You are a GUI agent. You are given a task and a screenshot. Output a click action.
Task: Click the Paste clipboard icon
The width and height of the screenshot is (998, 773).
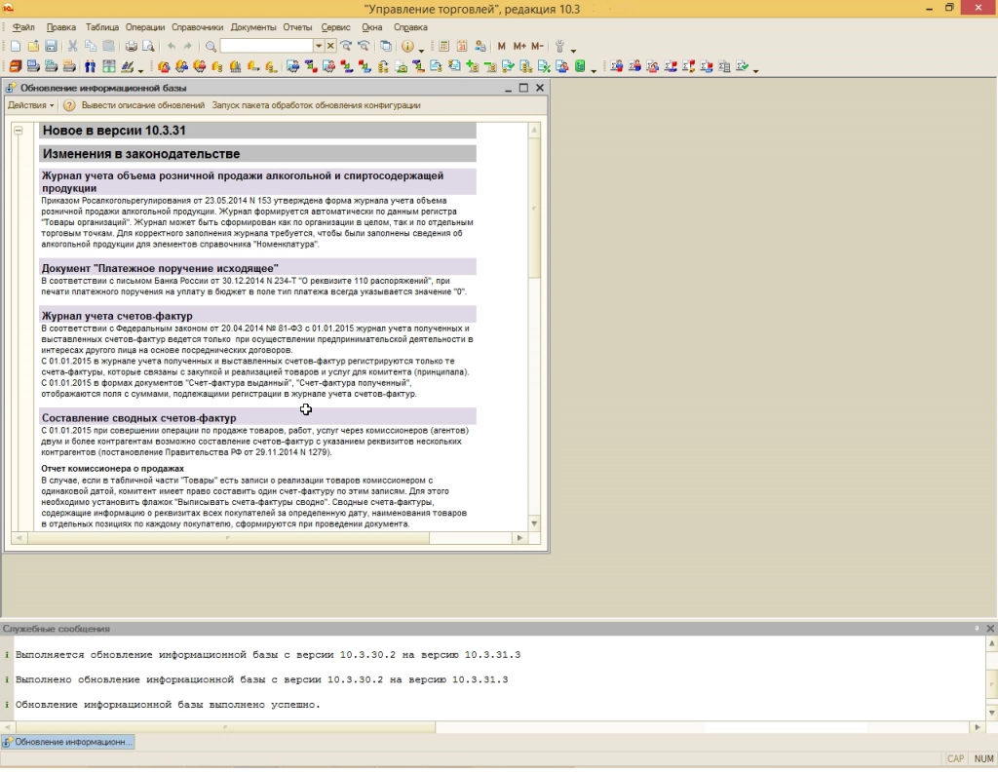click(109, 46)
